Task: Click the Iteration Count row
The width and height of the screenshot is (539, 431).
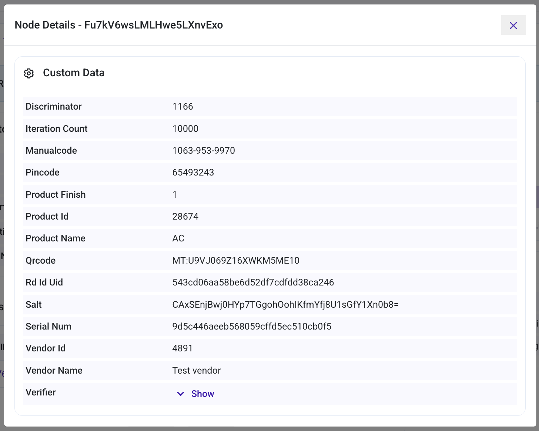Action: click(x=185, y=128)
